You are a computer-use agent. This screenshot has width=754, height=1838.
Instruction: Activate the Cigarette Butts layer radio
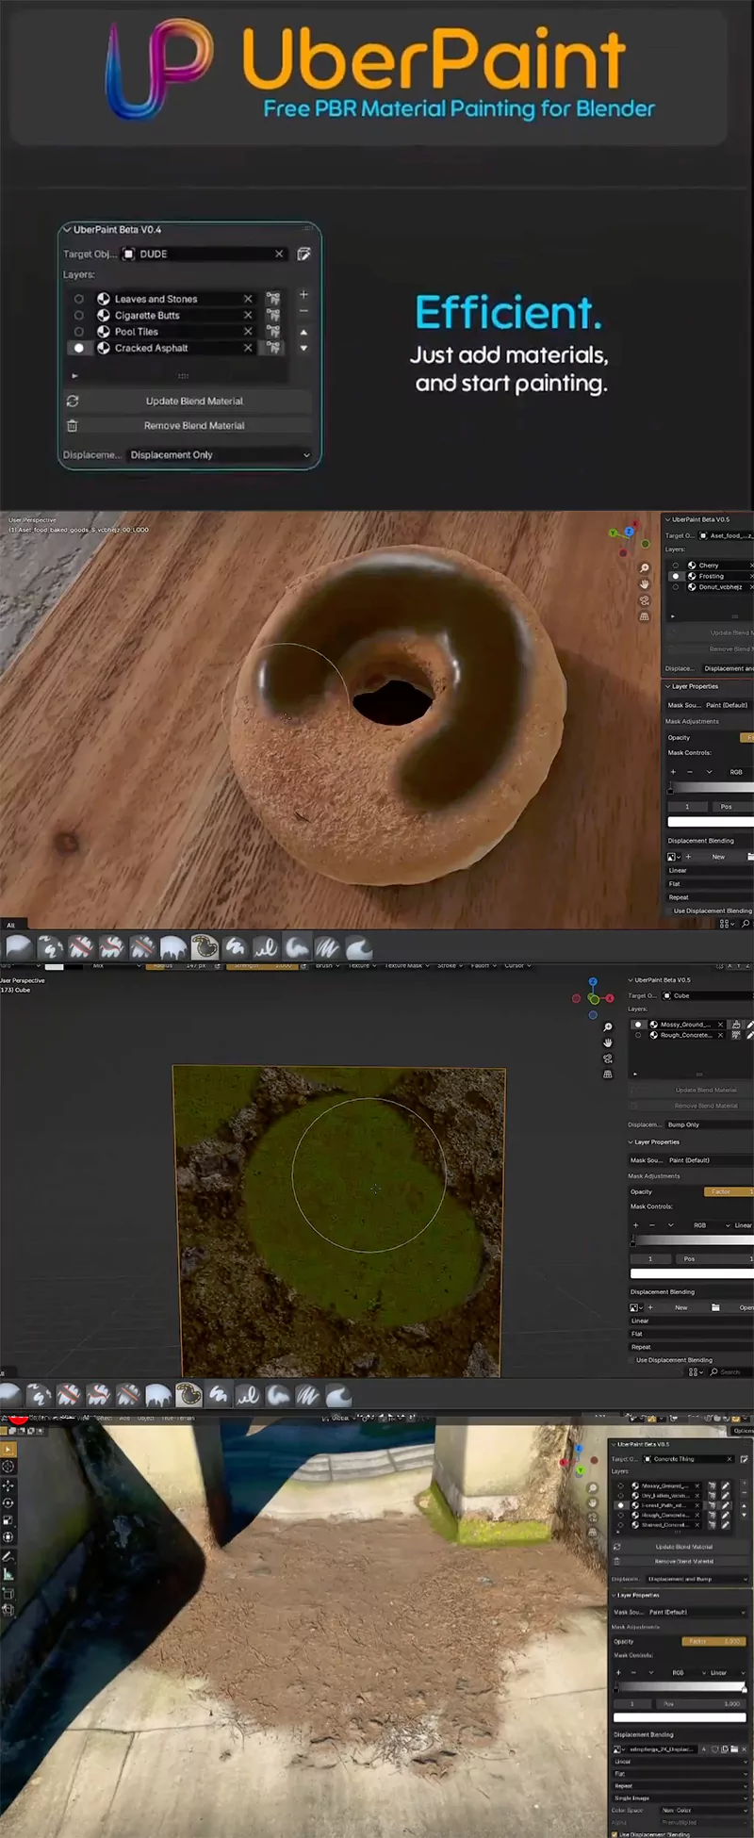[79, 316]
